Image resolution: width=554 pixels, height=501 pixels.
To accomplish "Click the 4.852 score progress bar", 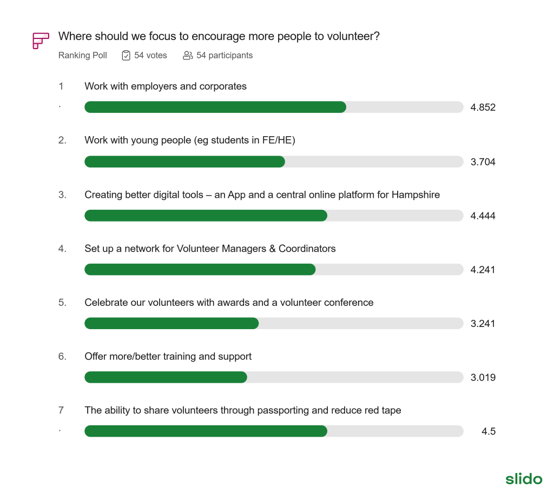I will point(273,107).
